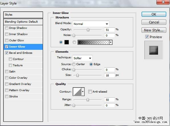Screen dimensions: 170x126
Task: Click the Opacity slider handle
Action: click(88, 30)
